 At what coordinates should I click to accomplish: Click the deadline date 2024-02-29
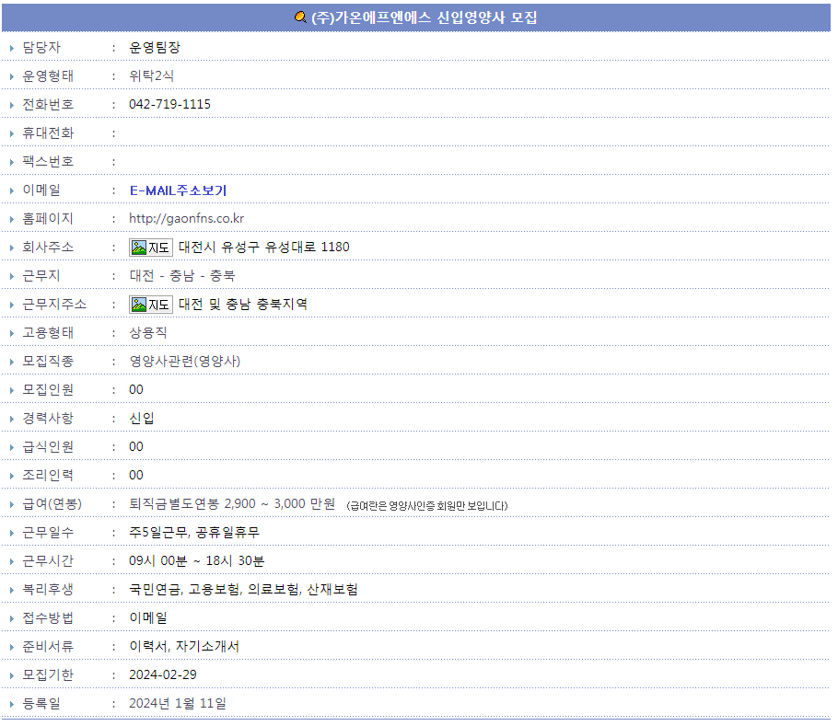tap(163, 674)
